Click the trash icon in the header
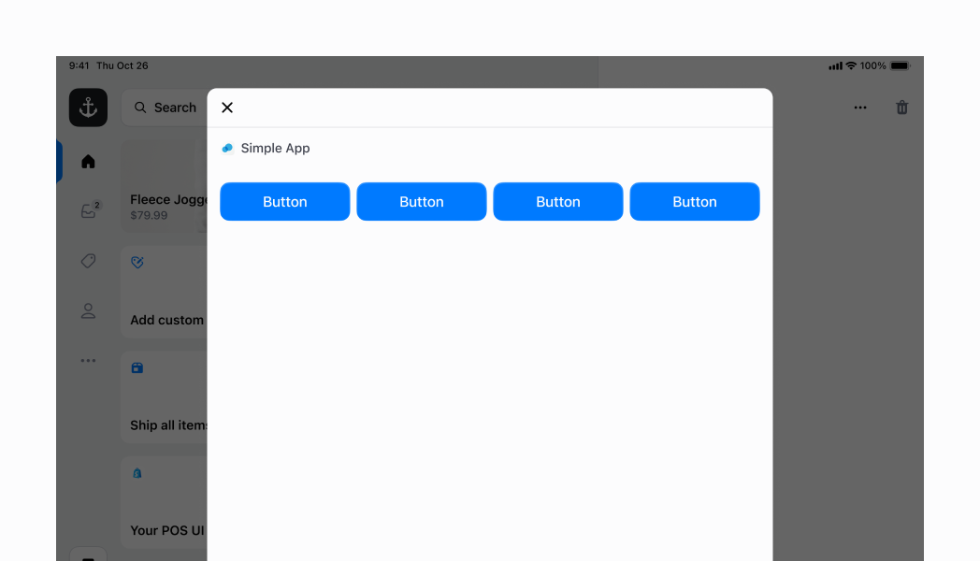This screenshot has height=561, width=980. (x=901, y=107)
